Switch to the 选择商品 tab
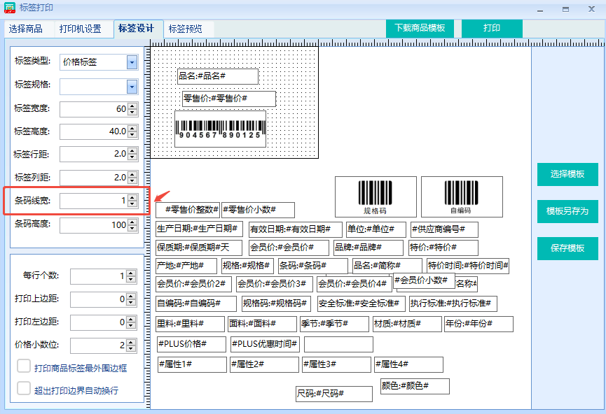Viewport: 606px width, 414px height. (x=26, y=29)
